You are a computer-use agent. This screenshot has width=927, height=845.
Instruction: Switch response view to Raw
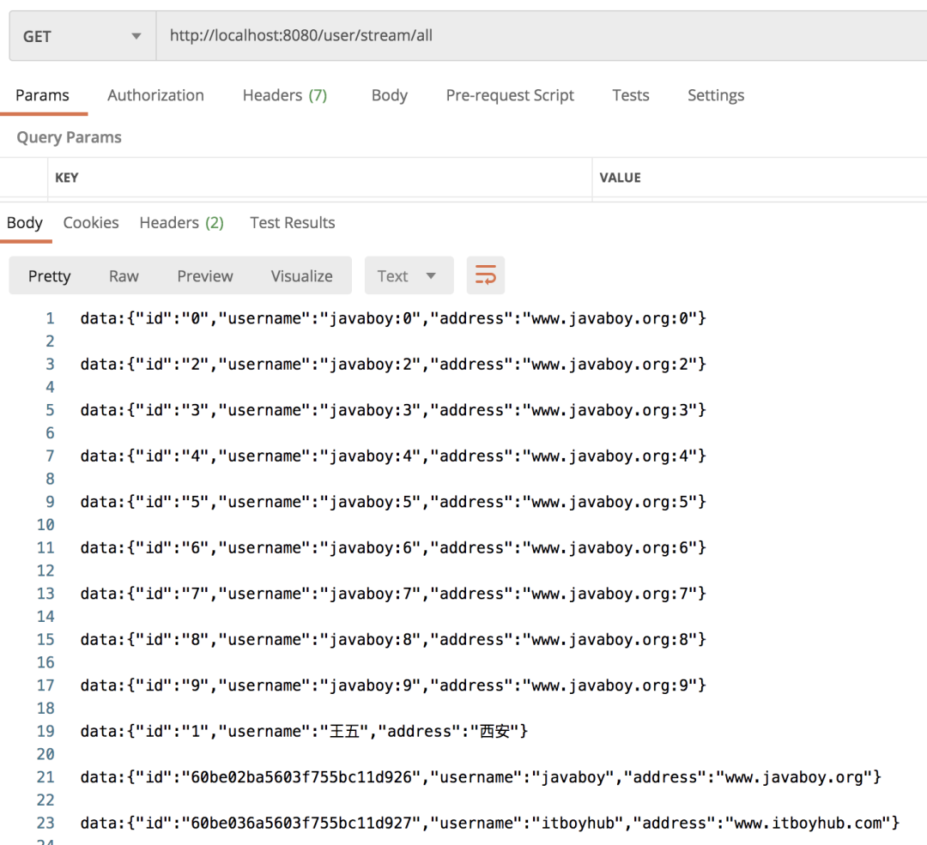pos(124,276)
